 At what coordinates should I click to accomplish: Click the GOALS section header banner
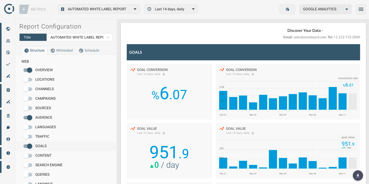(243, 52)
